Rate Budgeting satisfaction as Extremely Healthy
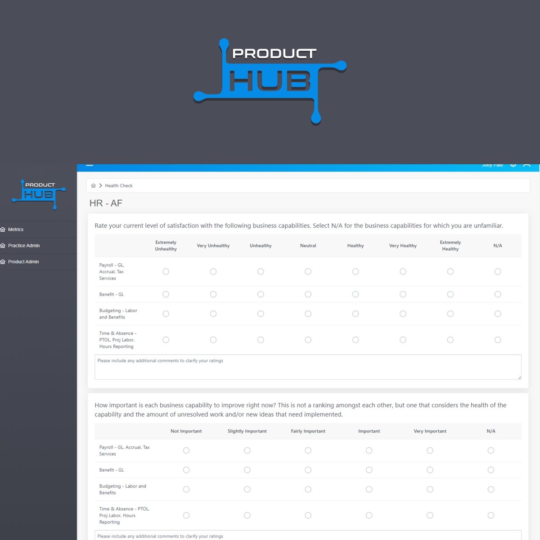 [450, 314]
